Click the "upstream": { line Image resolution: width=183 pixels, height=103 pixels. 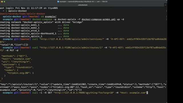point(11,64)
